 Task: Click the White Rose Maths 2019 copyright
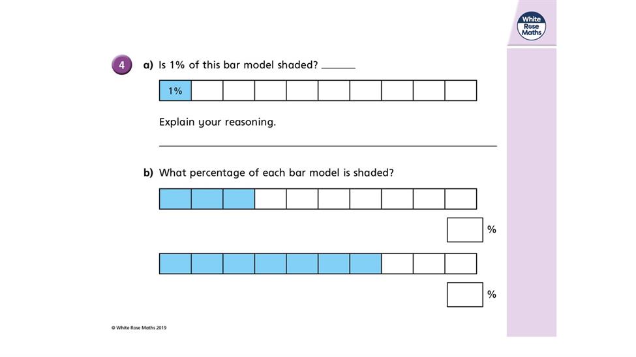(x=139, y=328)
